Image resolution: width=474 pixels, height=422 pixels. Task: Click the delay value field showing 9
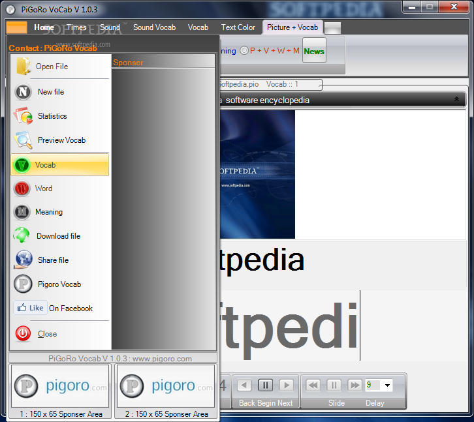pos(373,385)
